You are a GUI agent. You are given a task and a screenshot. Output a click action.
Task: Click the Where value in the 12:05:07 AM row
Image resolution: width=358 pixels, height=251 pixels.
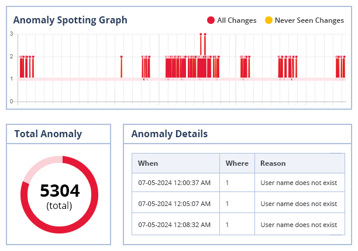(228, 204)
